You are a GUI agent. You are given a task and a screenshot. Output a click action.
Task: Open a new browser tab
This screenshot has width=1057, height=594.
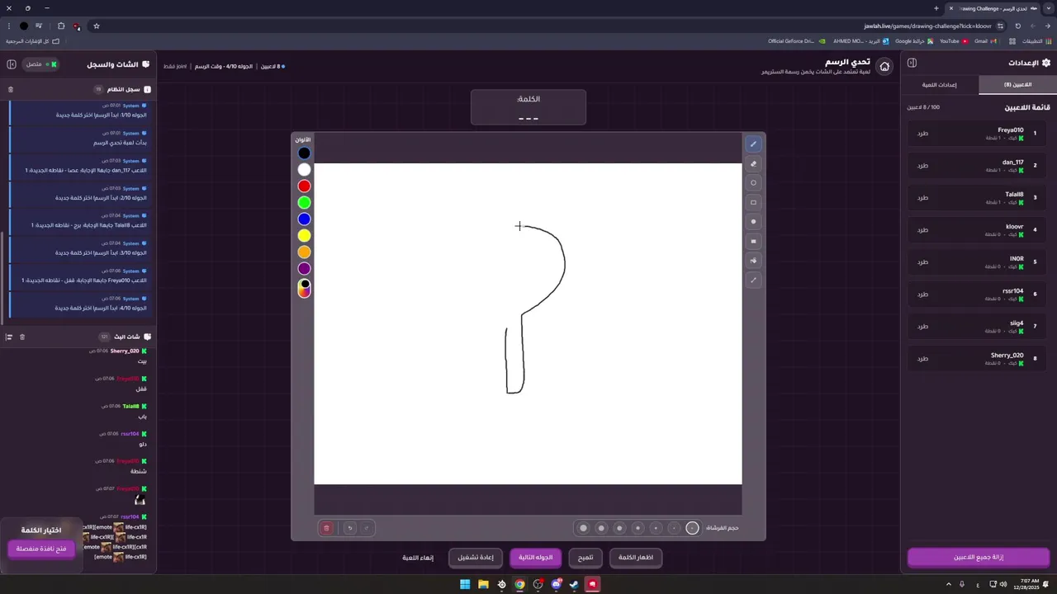(936, 8)
